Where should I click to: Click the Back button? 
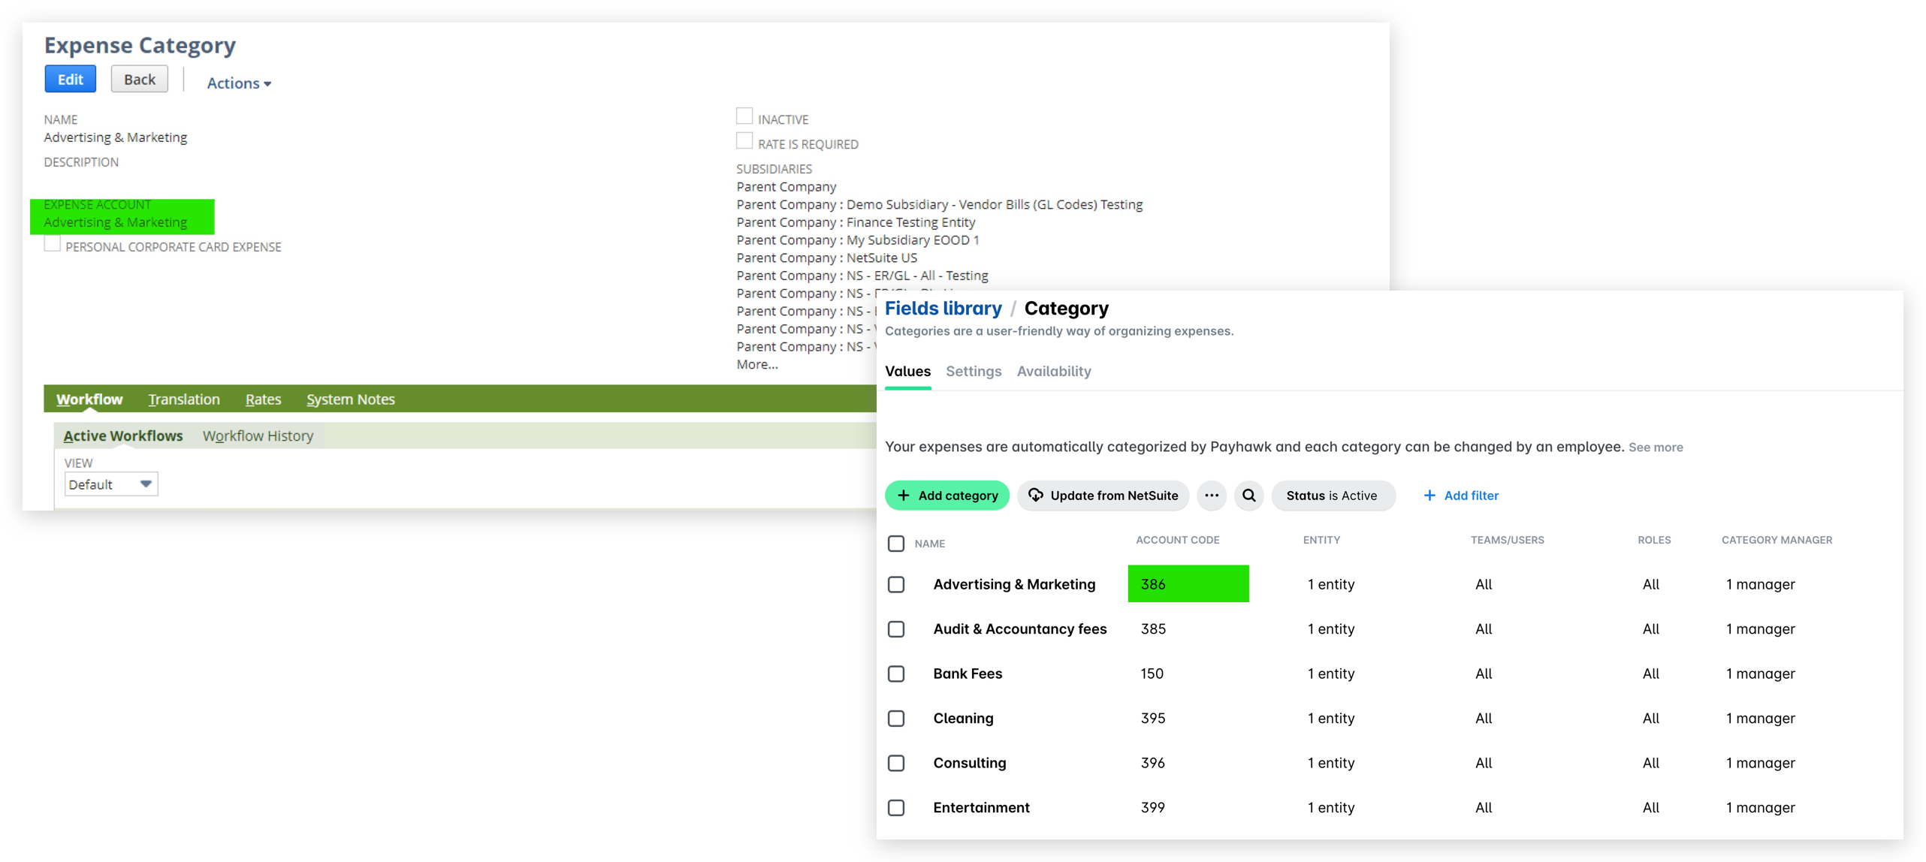pos(140,80)
